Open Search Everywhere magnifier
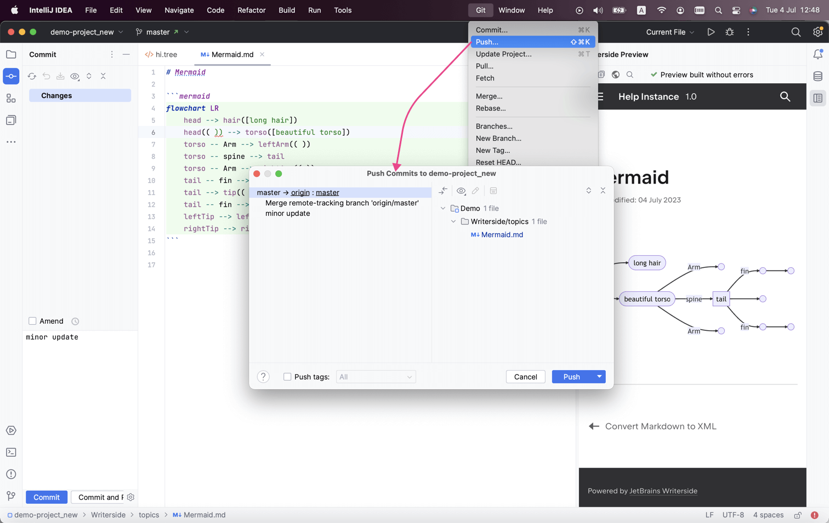This screenshot has width=829, height=523. [796, 32]
